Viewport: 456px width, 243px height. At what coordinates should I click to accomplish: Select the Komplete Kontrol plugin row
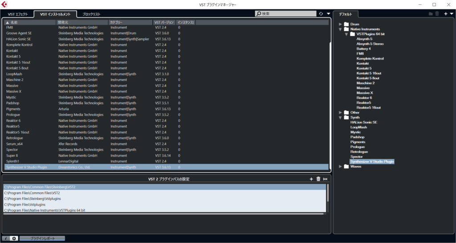[x=167, y=45]
